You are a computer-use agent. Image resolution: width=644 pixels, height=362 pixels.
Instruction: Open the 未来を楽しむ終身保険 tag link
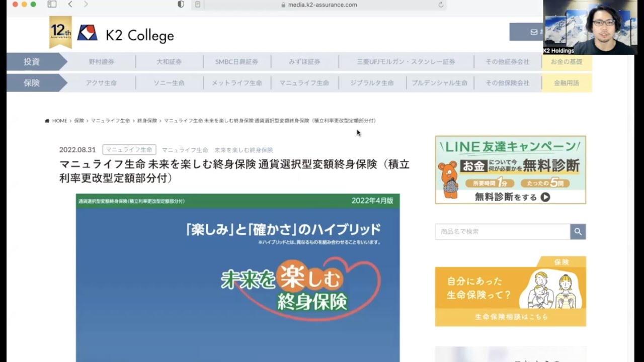pyautogui.click(x=244, y=150)
